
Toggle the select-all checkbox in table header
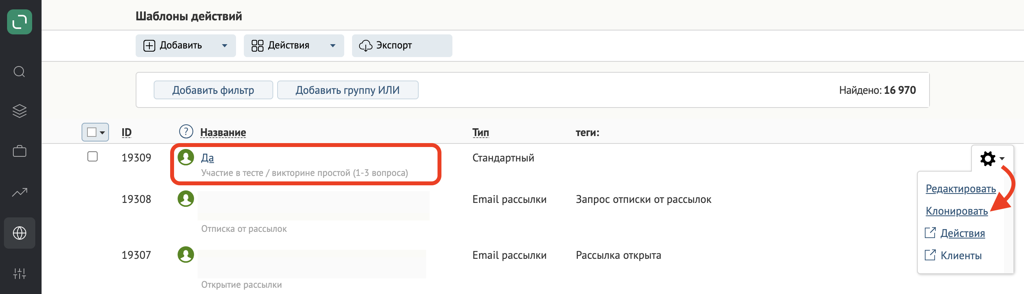pos(91,133)
